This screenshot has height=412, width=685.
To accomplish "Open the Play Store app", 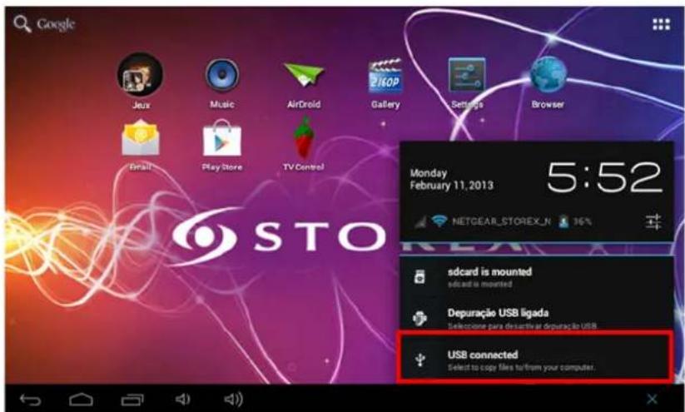I will coord(222,145).
